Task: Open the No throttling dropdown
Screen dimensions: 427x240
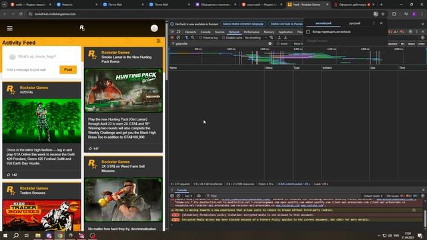Action: (x=256, y=38)
